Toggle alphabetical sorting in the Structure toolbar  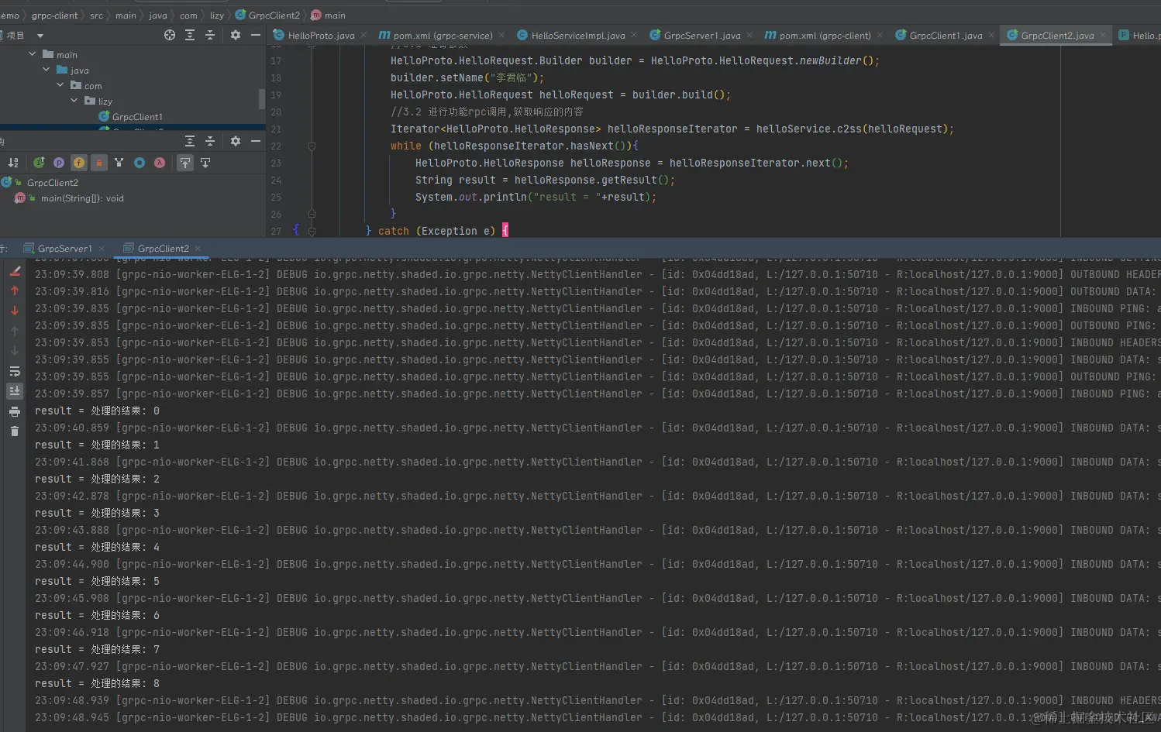point(13,163)
